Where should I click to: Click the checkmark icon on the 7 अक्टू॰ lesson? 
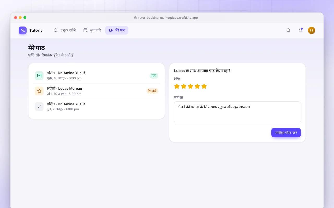point(39,107)
